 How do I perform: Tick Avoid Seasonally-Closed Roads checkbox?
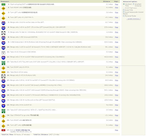124,12
